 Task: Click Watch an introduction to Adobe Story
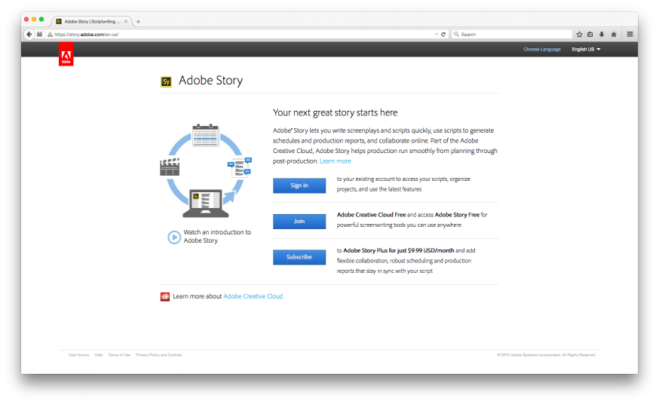217,237
